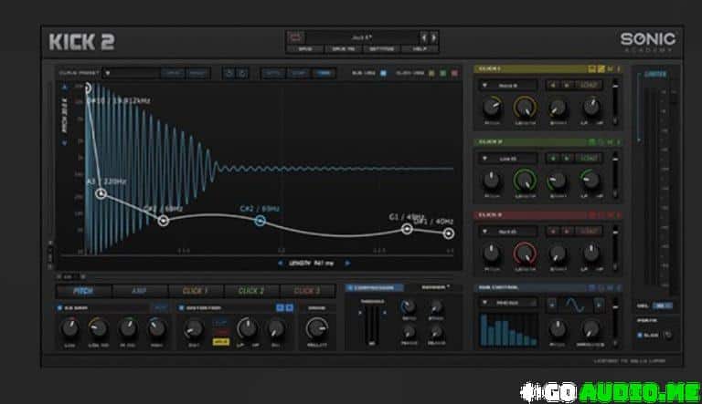
Task: Toggle the red Click View checkbox
Action: click(454, 73)
